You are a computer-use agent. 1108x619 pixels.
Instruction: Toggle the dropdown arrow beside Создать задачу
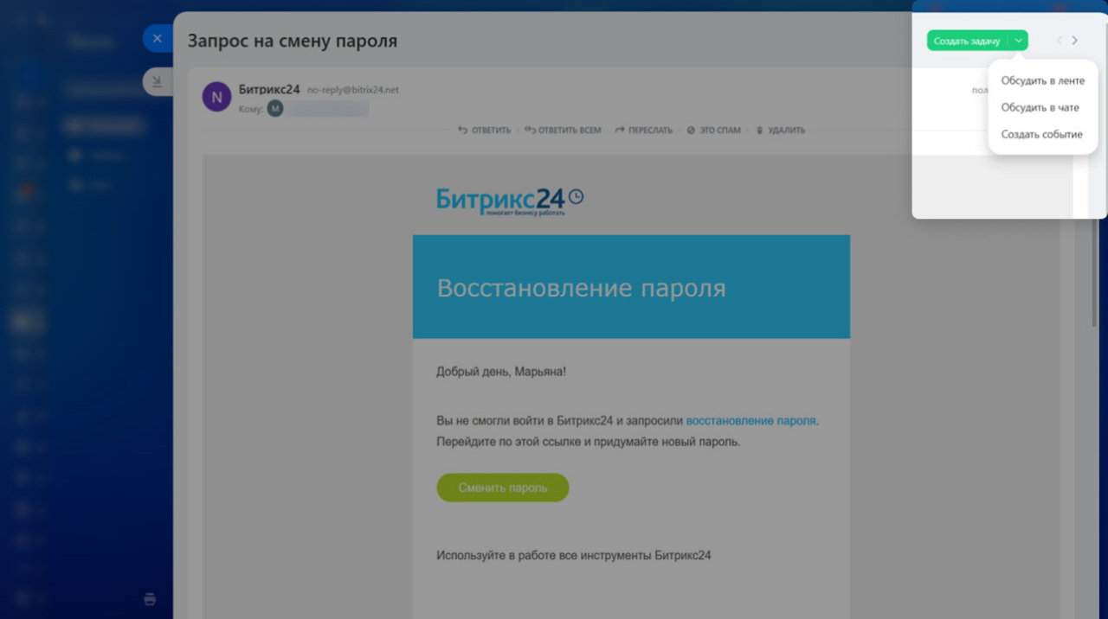[x=1018, y=41]
